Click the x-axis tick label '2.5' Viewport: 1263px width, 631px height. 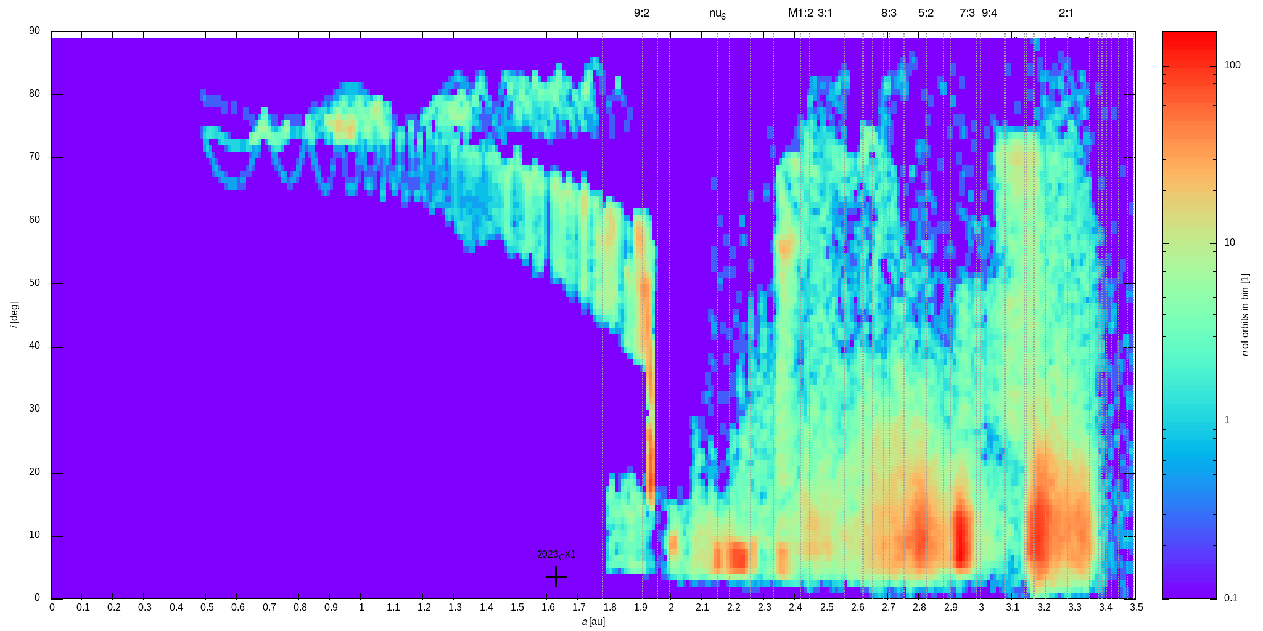826,608
